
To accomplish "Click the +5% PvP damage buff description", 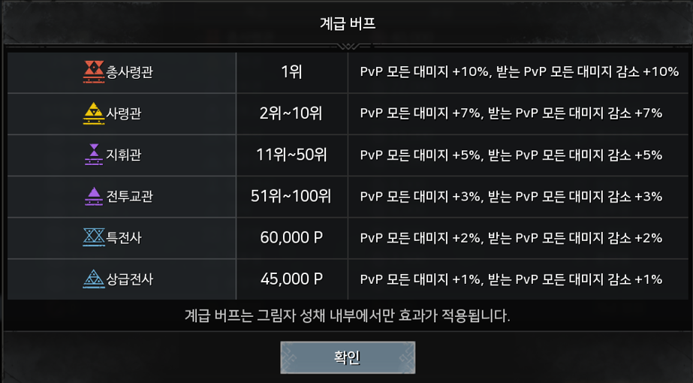I will point(511,155).
